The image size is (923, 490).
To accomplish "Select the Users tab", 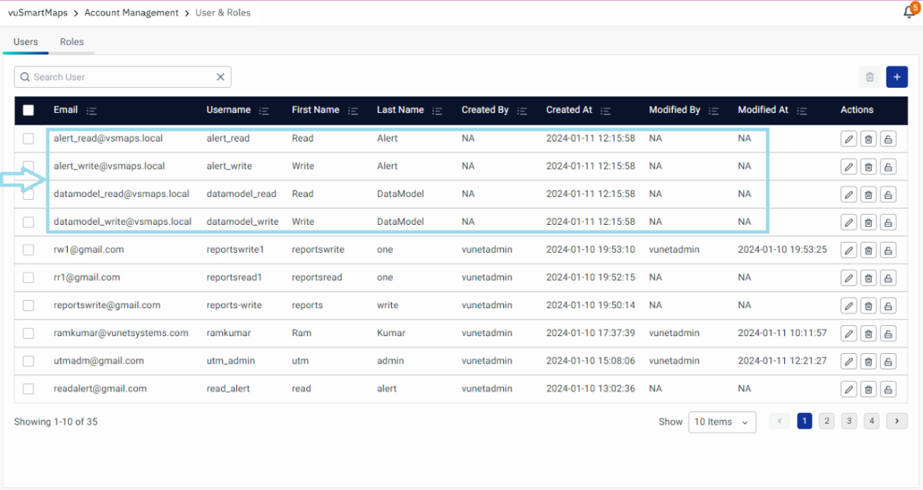I will [x=26, y=42].
